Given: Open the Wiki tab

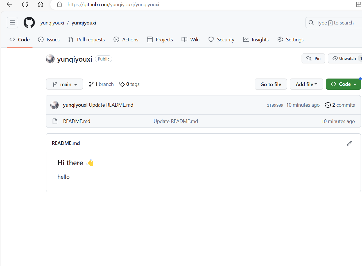Looking at the screenshot, I should tap(191, 40).
